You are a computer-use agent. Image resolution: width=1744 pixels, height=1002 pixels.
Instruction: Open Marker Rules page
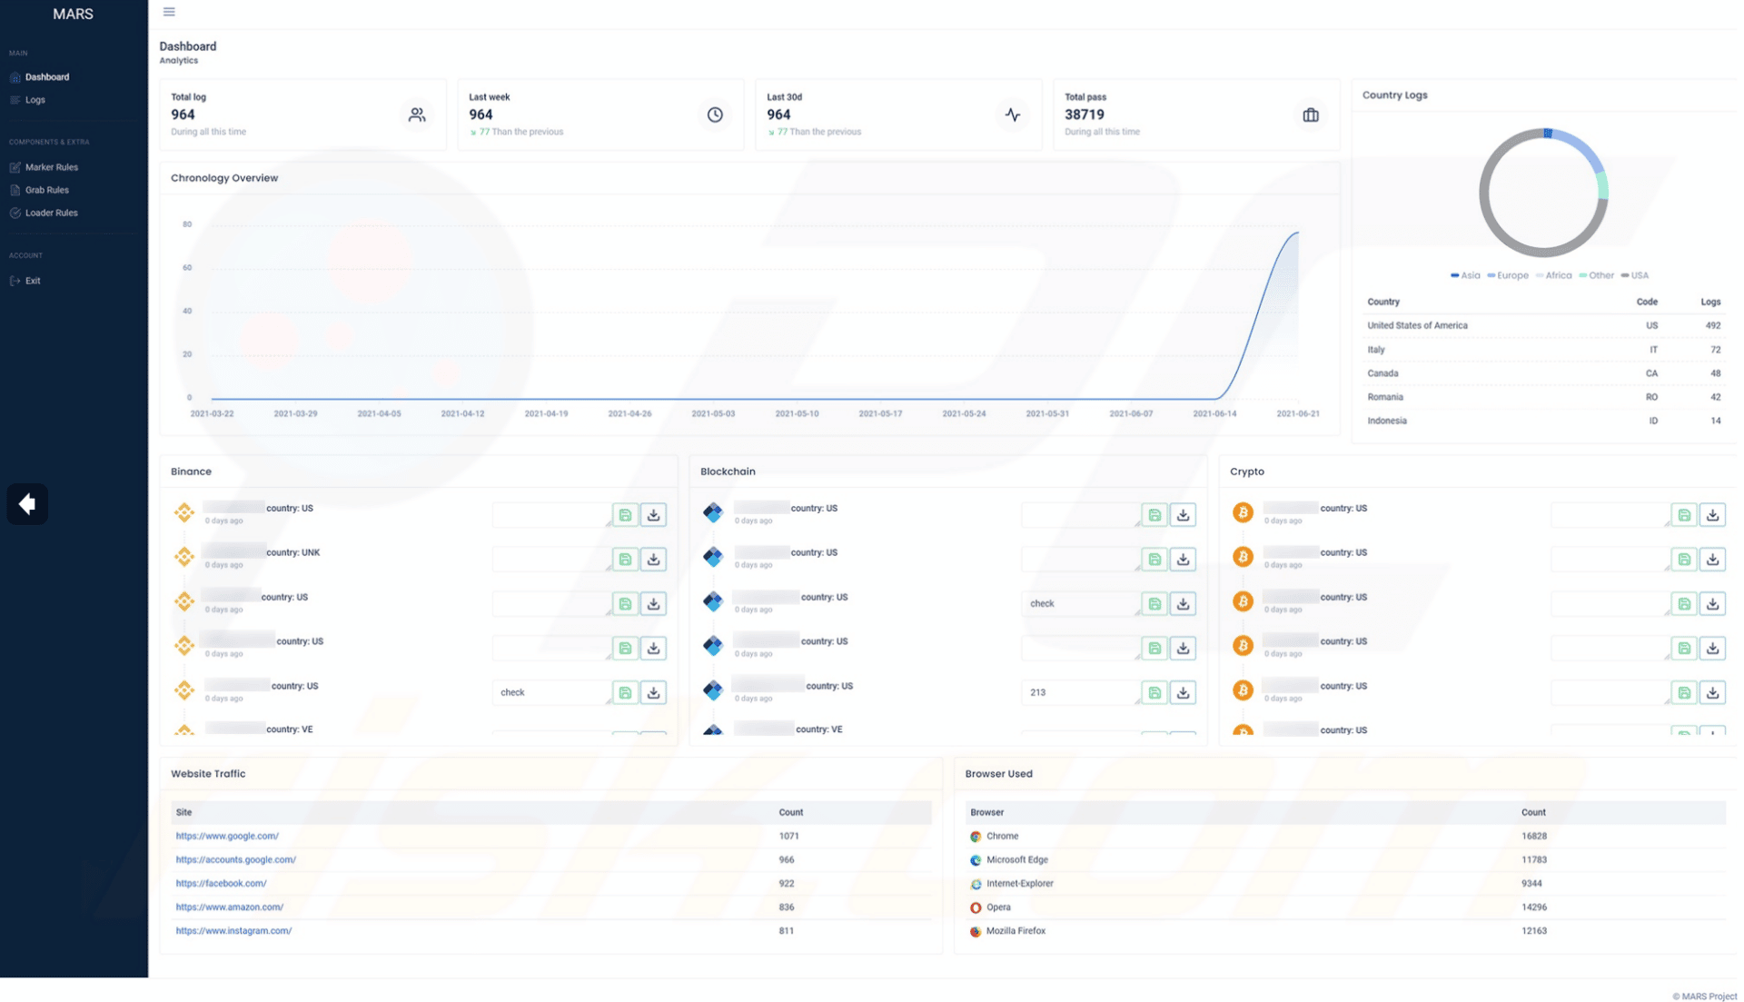[51, 167]
